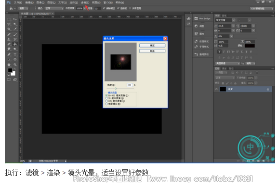Select the Zoom tool
This screenshot has width=277, height=187.
[15, 65]
